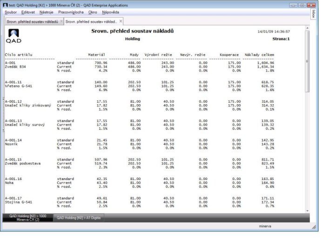Viewport: 328px width, 247px height.
Task: Click the Holding subtitle
Action: click(133, 39)
